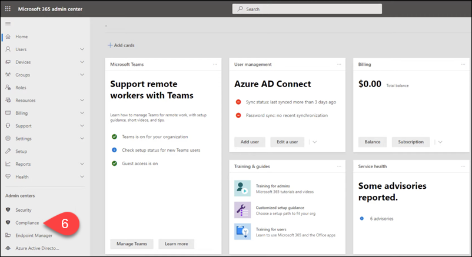472x257 pixels.
Task: Open Endpoint Manager admin center
Action: click(x=34, y=235)
